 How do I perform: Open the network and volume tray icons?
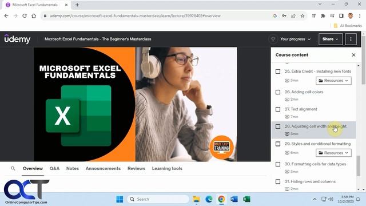pos(327,199)
